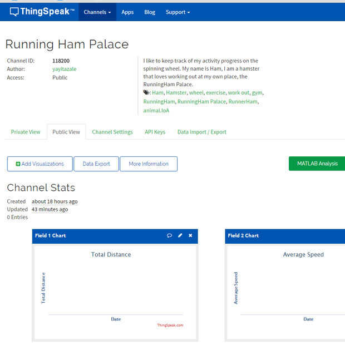Click Date axis label in Field 2 chart

click(308, 319)
